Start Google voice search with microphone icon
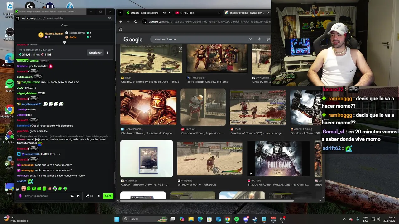Image resolution: width=399 pixels, height=224 pixels. pos(259,39)
